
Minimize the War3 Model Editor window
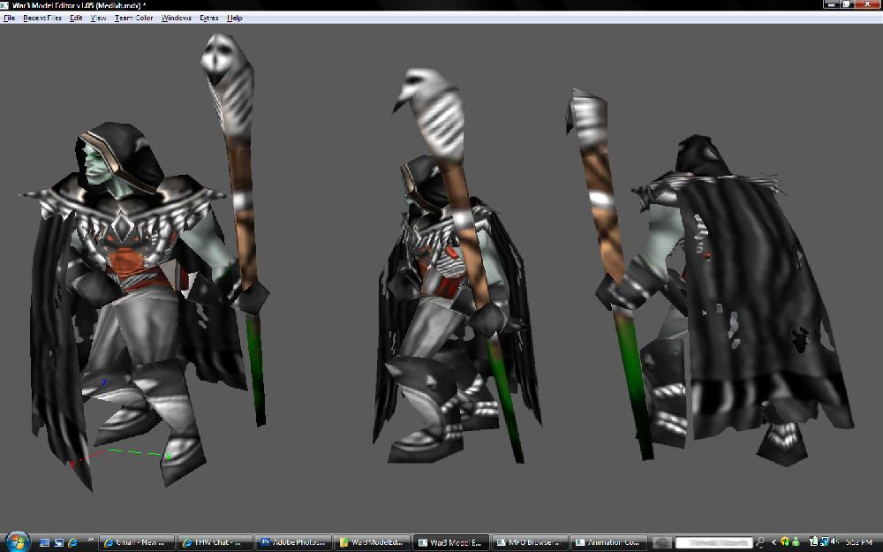click(832, 4)
